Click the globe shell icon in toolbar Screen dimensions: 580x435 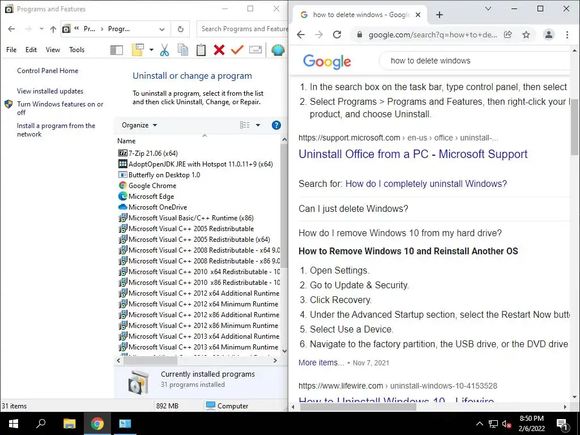tap(278, 50)
